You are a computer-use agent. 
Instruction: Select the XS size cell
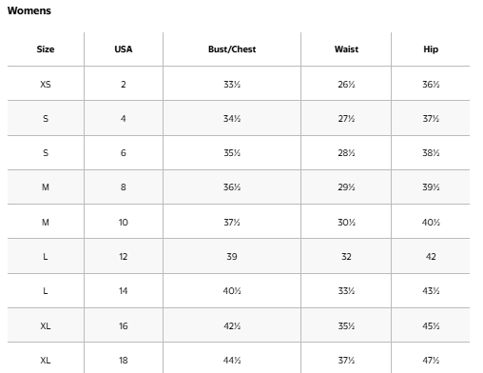click(46, 85)
